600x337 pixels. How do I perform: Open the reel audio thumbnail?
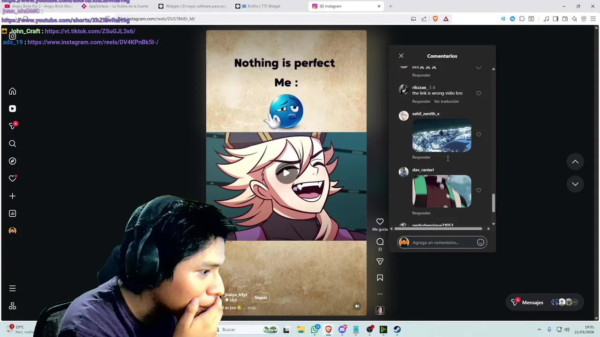[380, 310]
